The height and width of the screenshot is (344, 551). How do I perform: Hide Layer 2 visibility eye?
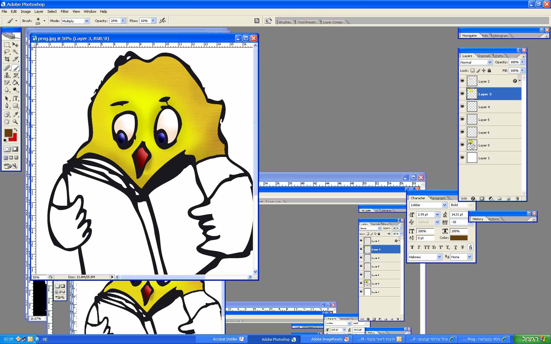(462, 81)
